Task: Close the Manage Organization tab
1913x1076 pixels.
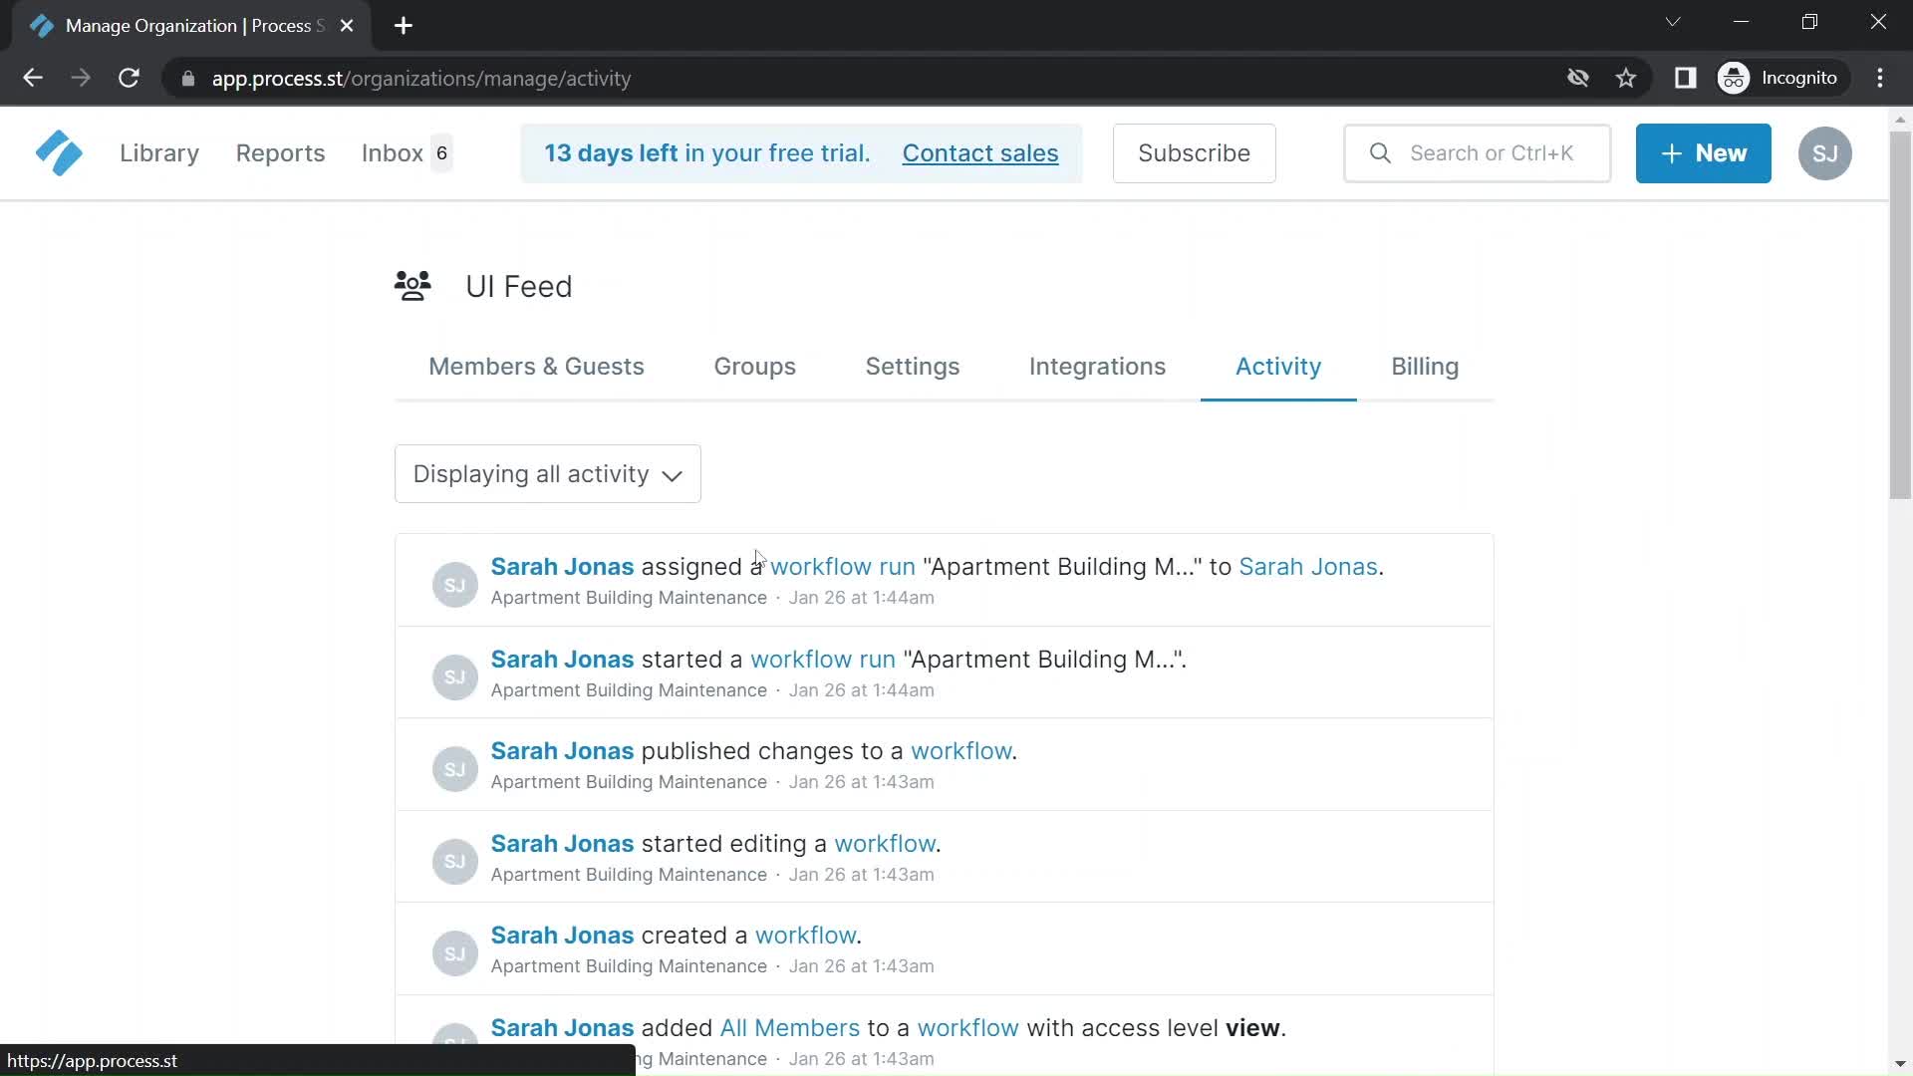Action: coord(347,26)
